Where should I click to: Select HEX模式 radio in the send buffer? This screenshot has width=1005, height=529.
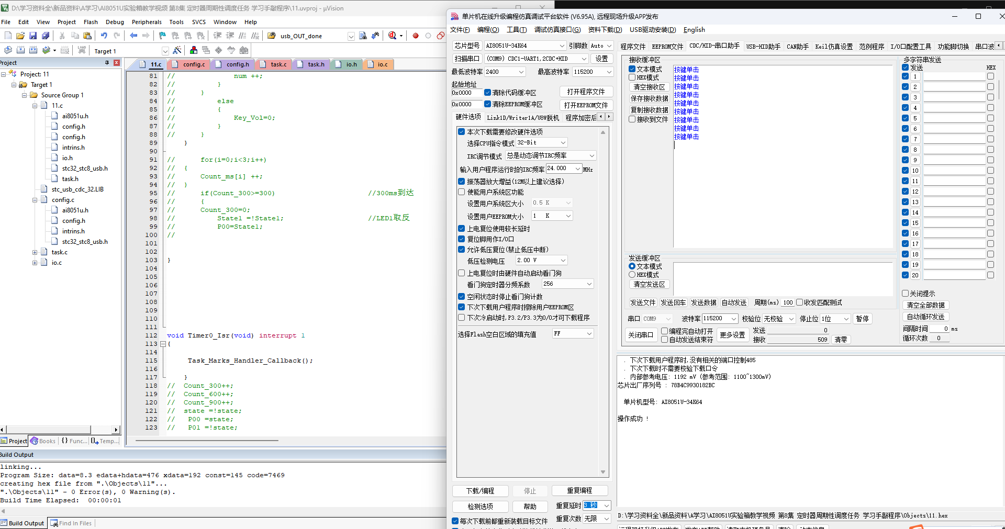click(x=632, y=275)
